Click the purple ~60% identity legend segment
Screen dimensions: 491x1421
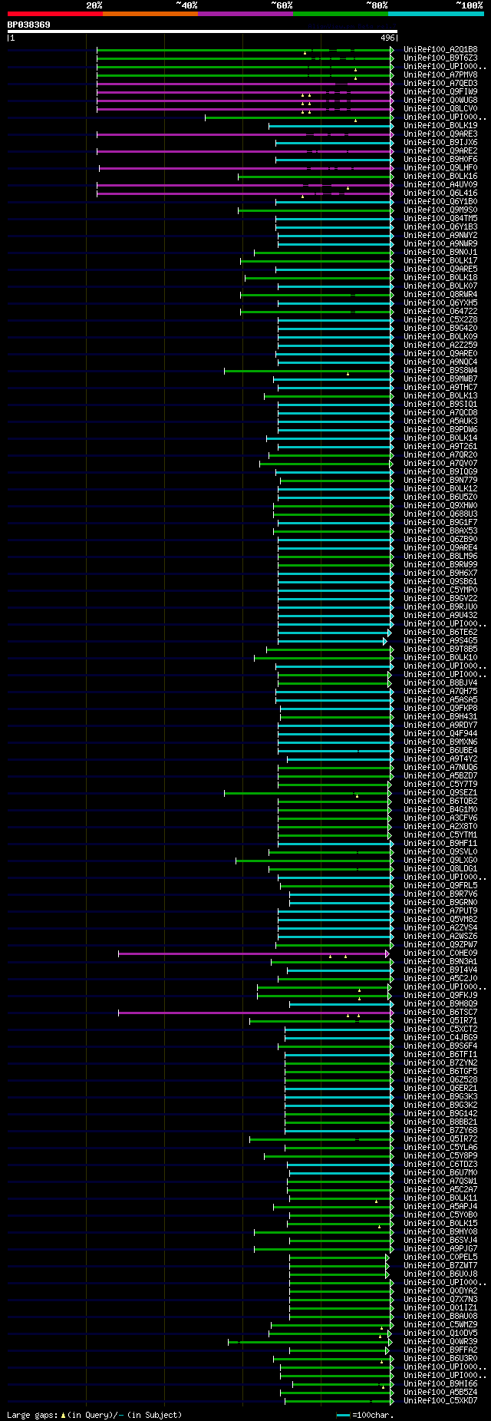245,14
